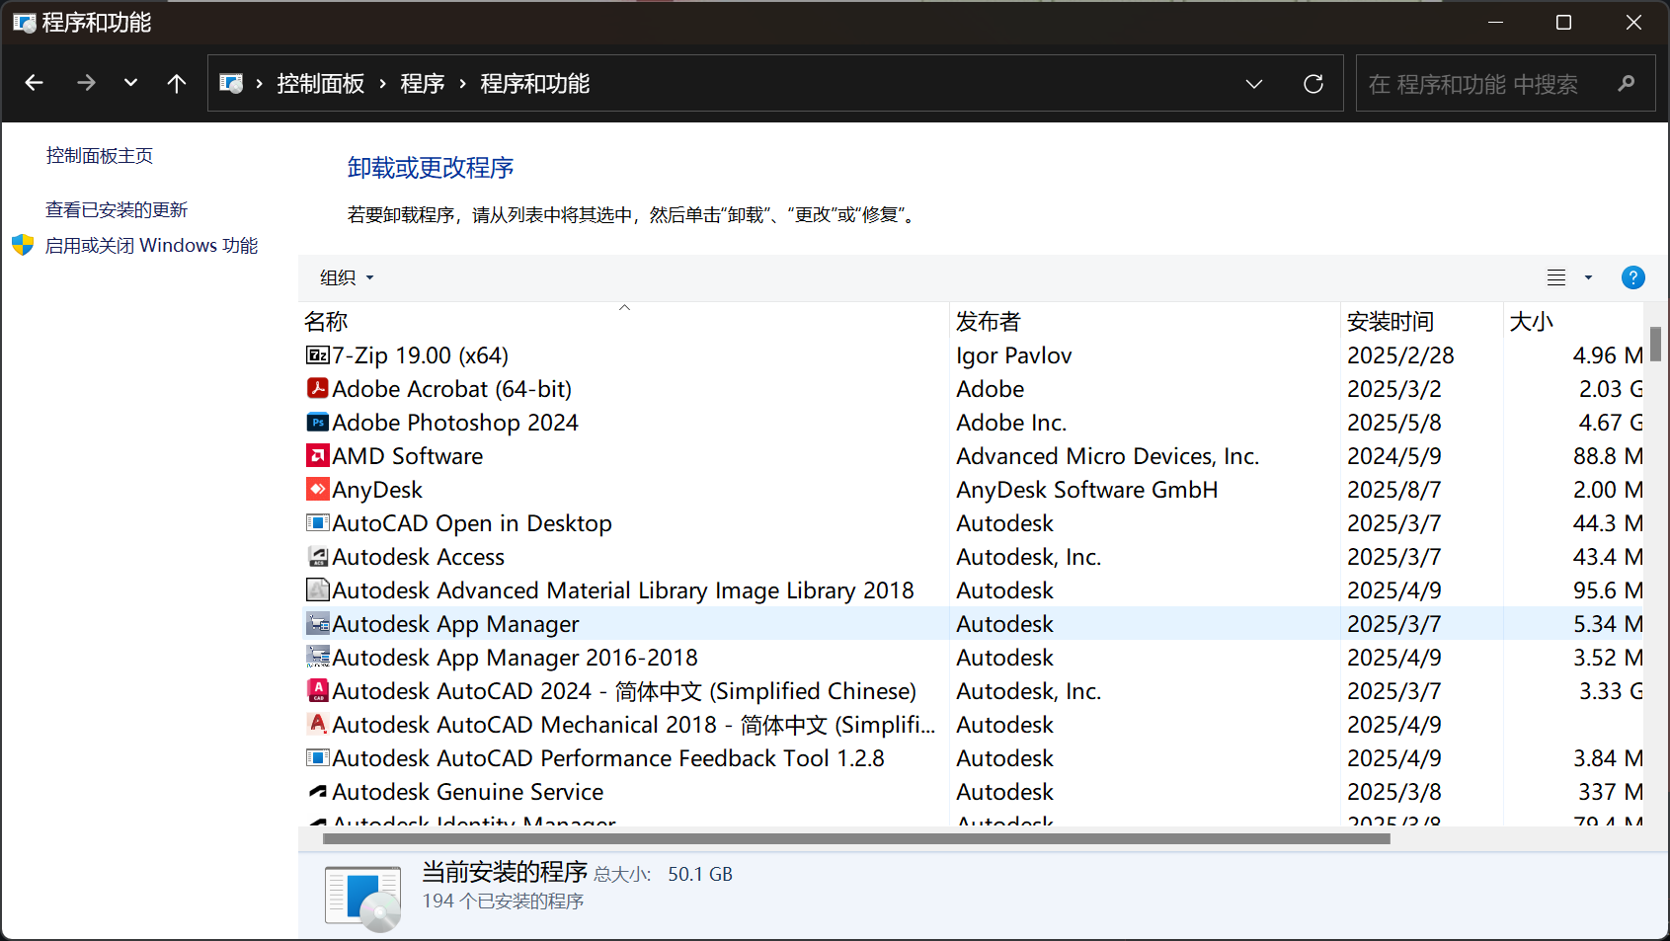The width and height of the screenshot is (1670, 941).
Task: Click the Autodesk Genuine Service icon
Action: point(318,792)
